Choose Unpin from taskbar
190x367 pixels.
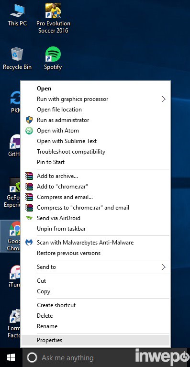[95, 229]
